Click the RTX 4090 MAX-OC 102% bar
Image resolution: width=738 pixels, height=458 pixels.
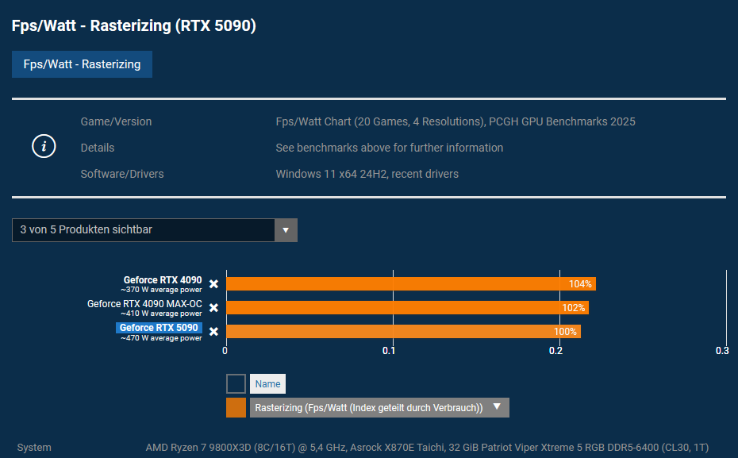[408, 307]
